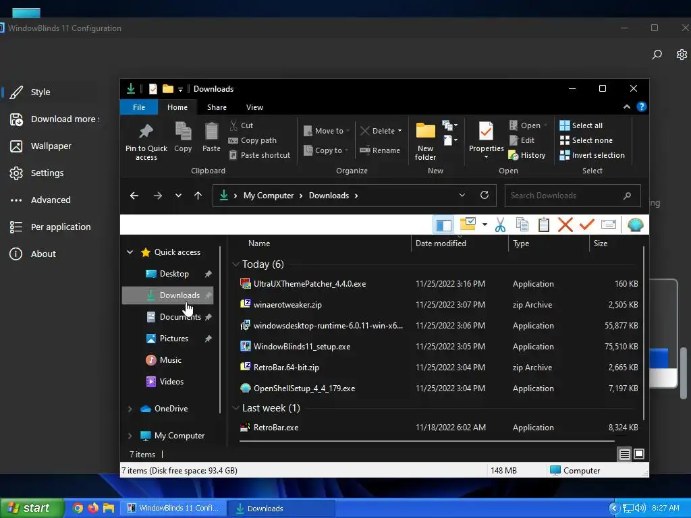Click the New folder icon
Screen dimensions: 691x518
(426, 131)
